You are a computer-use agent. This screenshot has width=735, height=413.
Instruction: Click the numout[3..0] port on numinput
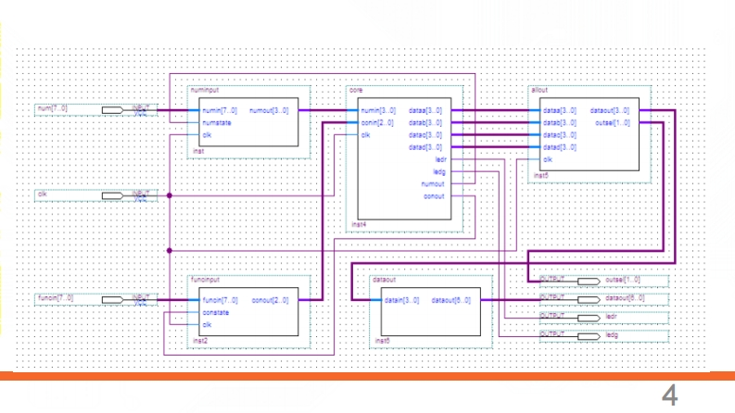269,111
